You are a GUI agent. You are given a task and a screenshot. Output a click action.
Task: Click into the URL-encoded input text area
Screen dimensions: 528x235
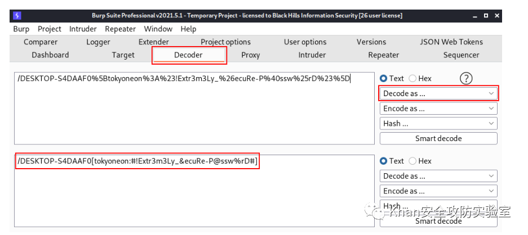(194, 109)
